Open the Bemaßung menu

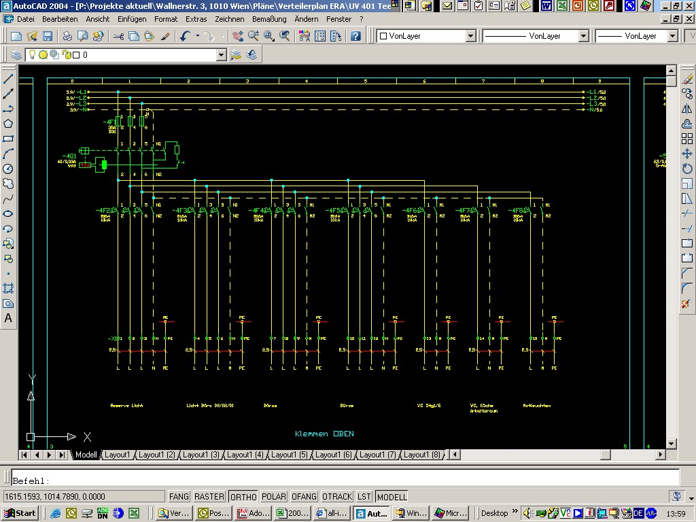point(269,19)
